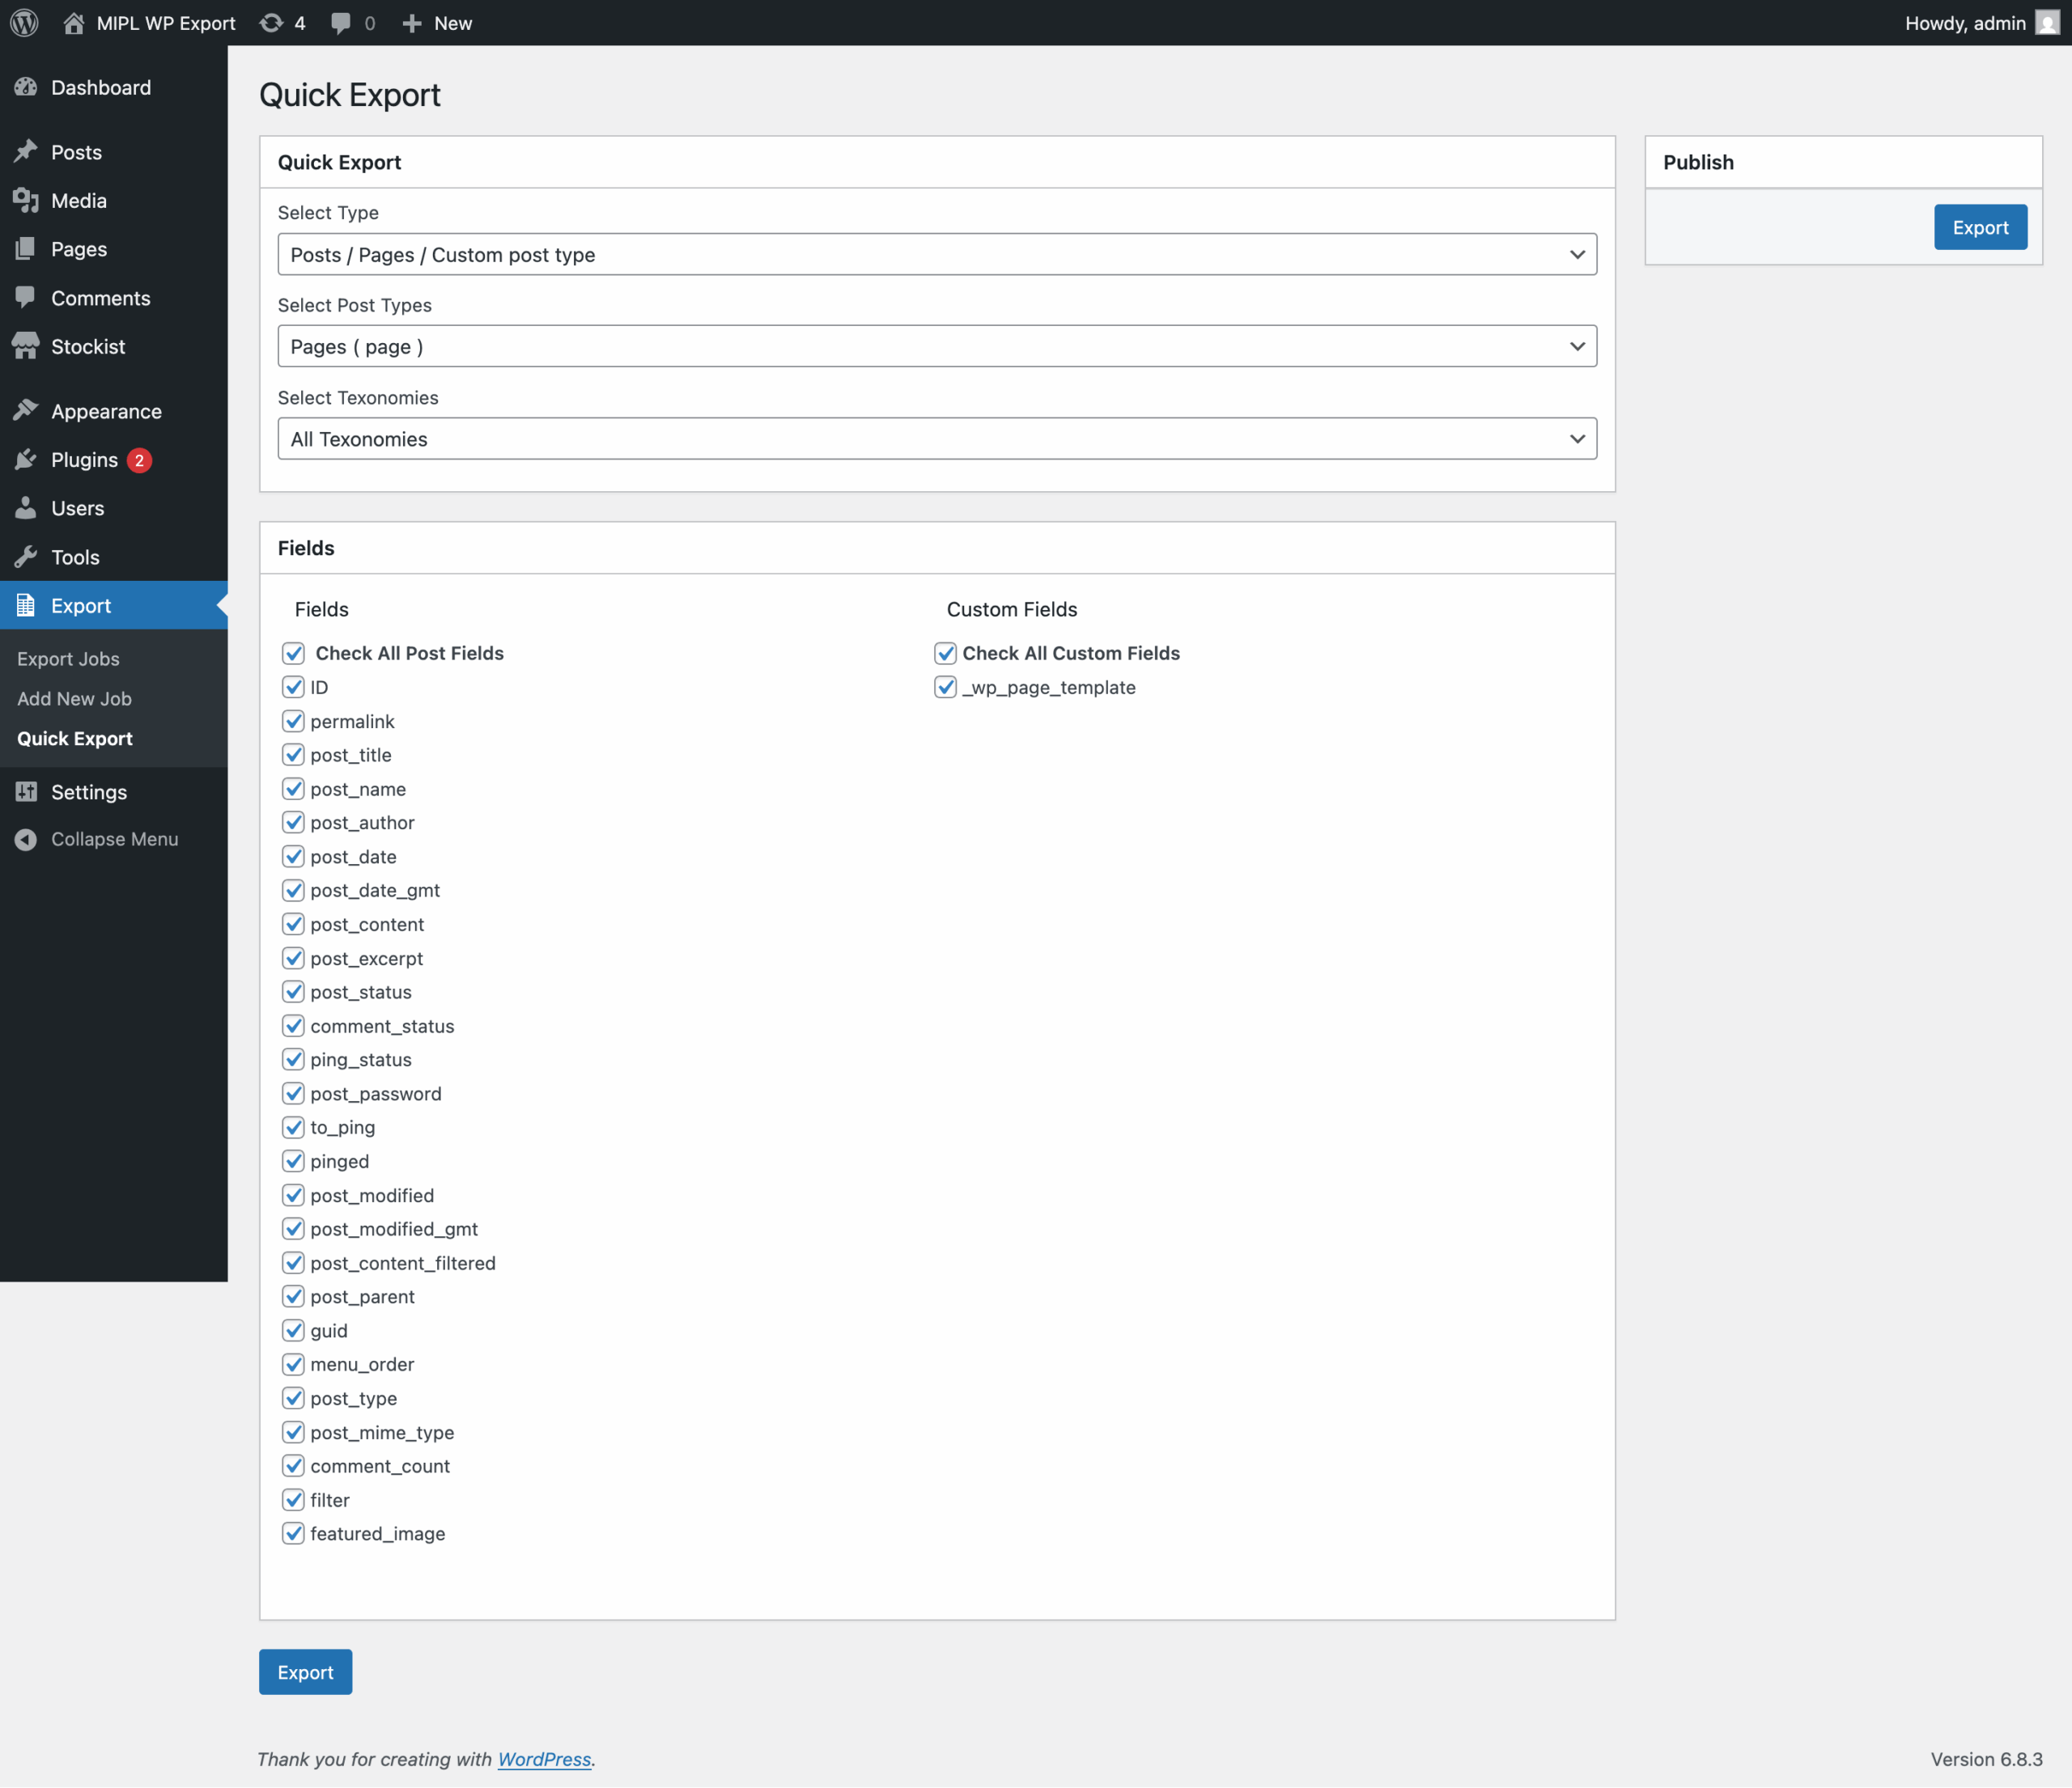Open the Media library menu
The image size is (2072, 1788).
coord(78,200)
